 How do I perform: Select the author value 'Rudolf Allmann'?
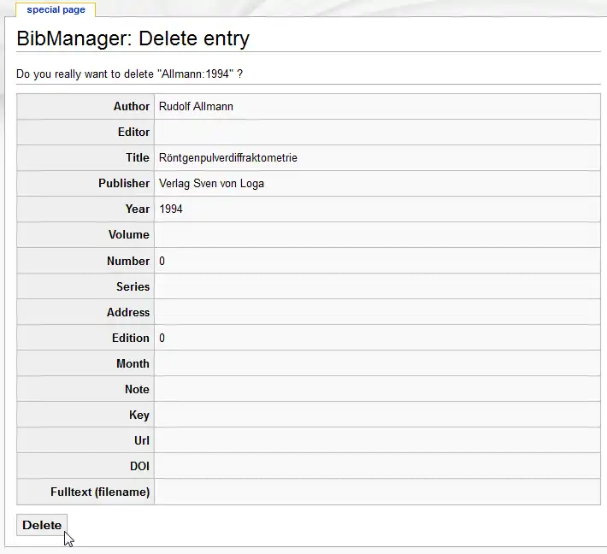(196, 107)
